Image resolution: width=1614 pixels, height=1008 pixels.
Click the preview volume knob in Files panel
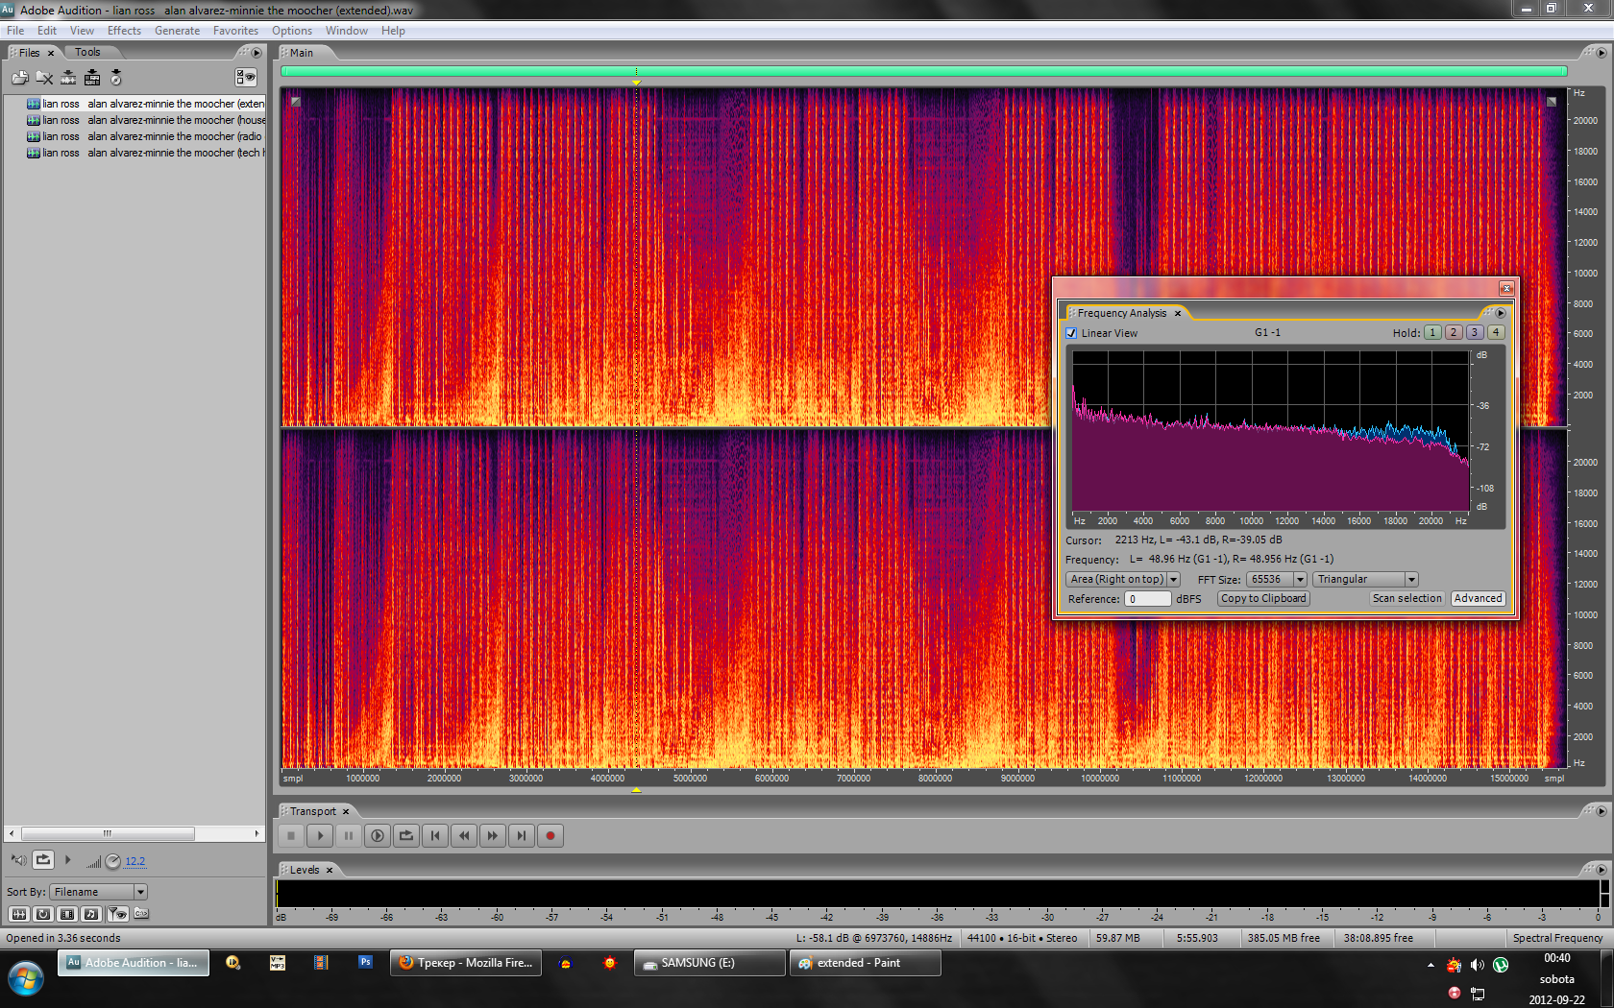point(113,861)
